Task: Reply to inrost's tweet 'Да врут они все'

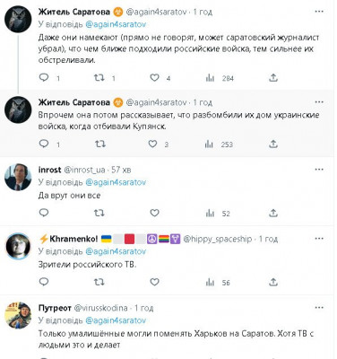Action: (x=44, y=213)
